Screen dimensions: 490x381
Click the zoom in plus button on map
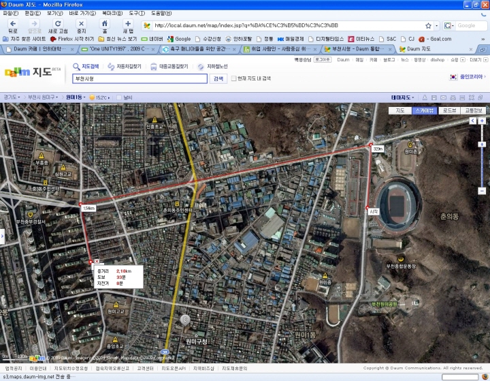[x=482, y=121]
